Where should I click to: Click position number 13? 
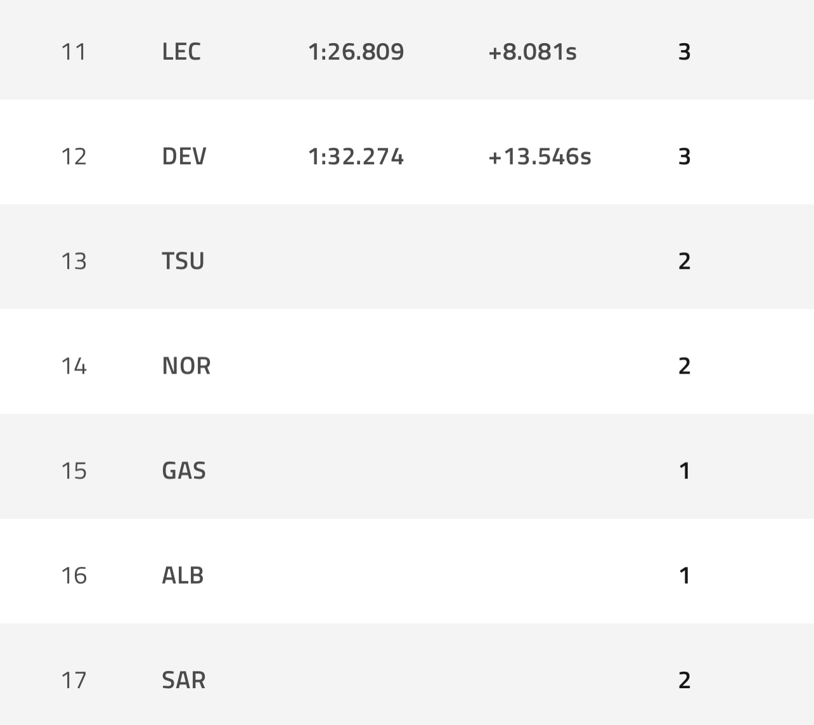coord(74,261)
